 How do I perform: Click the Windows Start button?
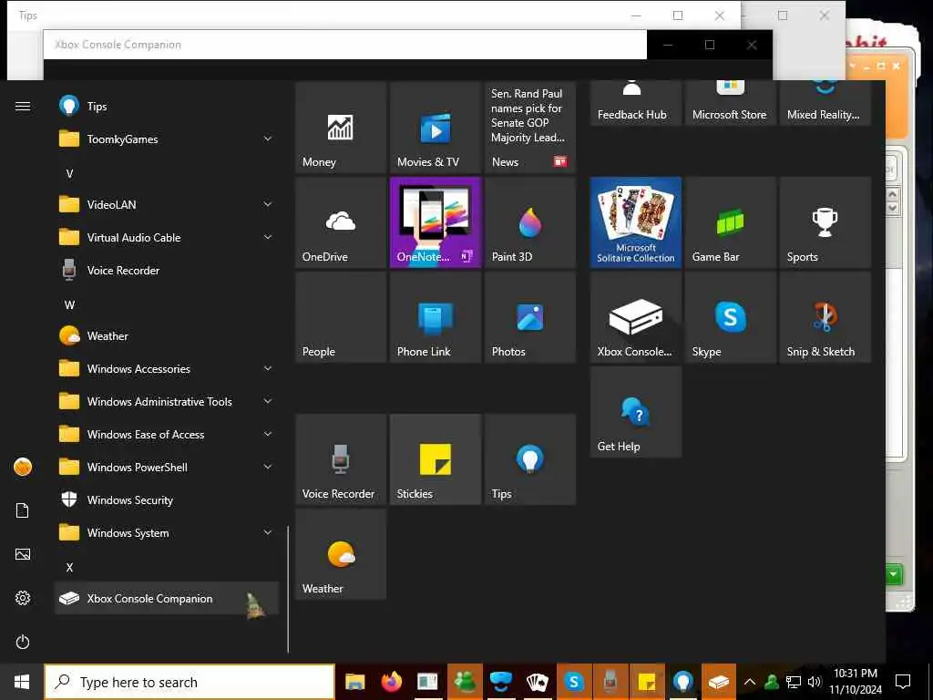[x=22, y=682]
